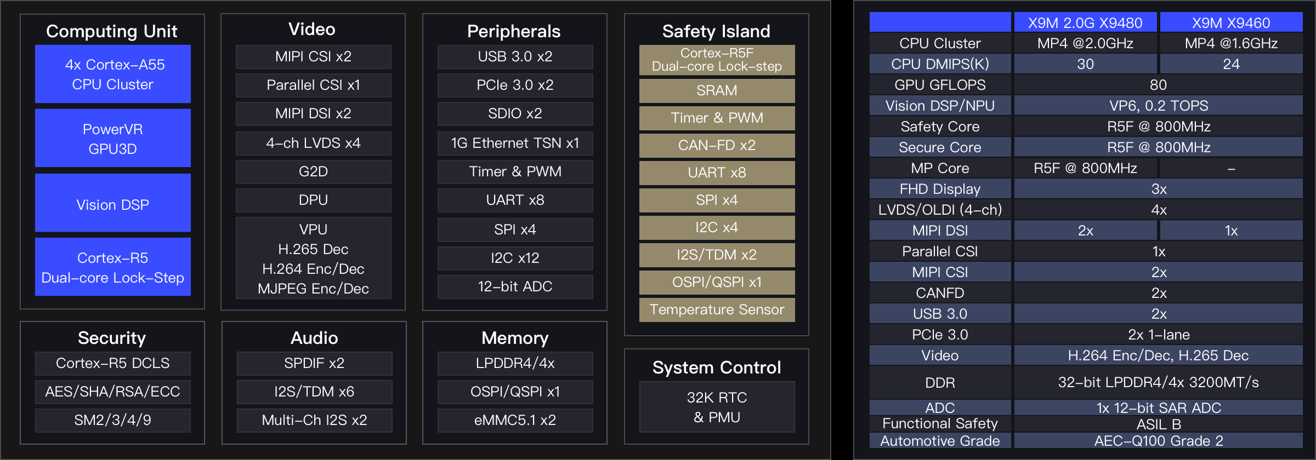This screenshot has width=1316, height=460.
Task: Select the SRAM block in Safety Island
Action: pos(717,91)
